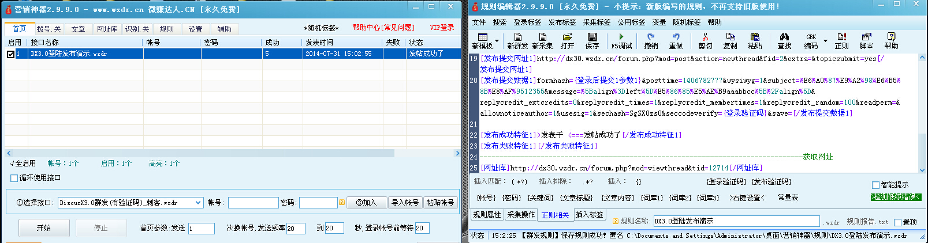Toggle the 智能提示 smart hint checkbox
Screen dimensions: 928x243
[x=875, y=185]
